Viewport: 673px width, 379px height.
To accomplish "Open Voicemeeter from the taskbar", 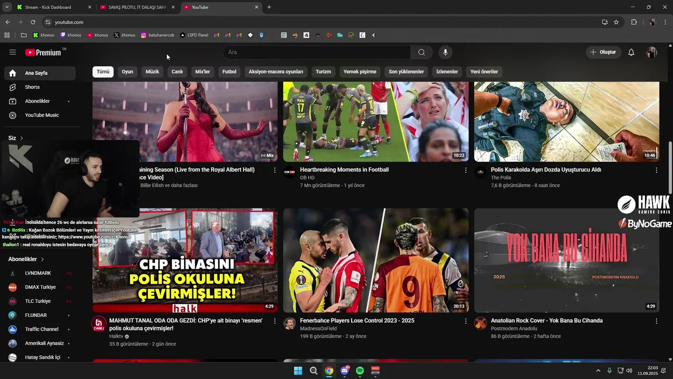I will [x=375, y=371].
